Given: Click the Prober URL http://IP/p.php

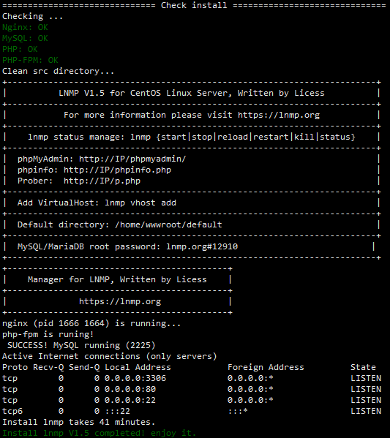Looking at the screenshot, I should [x=102, y=181].
